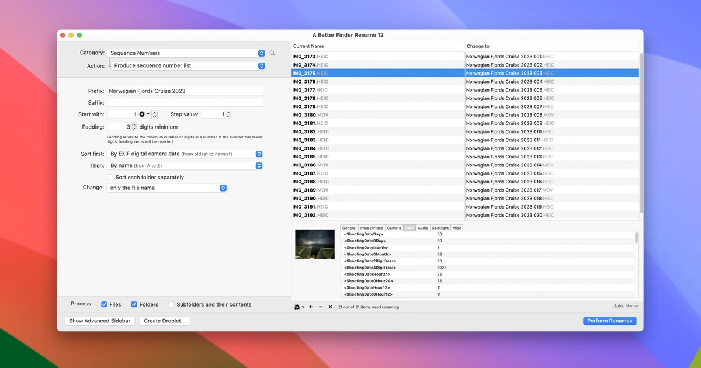This screenshot has width=701, height=368.
Task: Toggle the Files checkbox
Action: 104,304
